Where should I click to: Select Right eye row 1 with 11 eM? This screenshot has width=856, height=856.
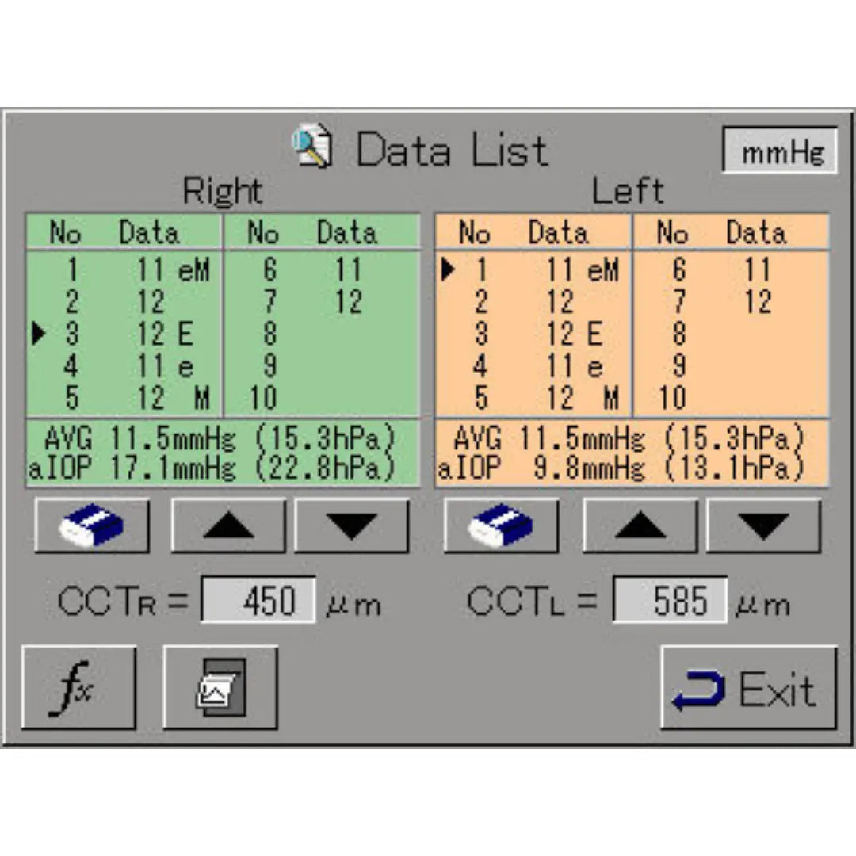(127, 271)
